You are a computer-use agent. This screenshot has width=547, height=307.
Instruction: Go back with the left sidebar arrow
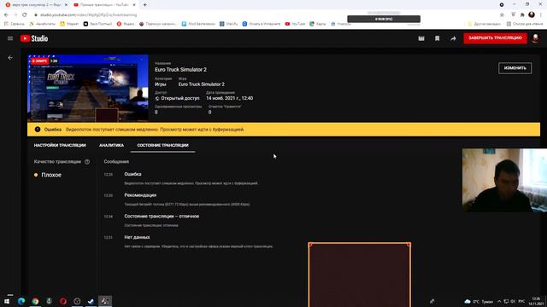click(x=10, y=58)
